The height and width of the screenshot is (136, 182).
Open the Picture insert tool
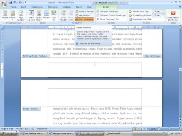coord(46,15)
